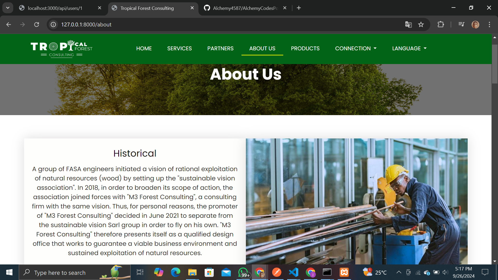Click the page vertical scrollbar thumb
Viewport: 498px width, 280px height.
coord(495,64)
